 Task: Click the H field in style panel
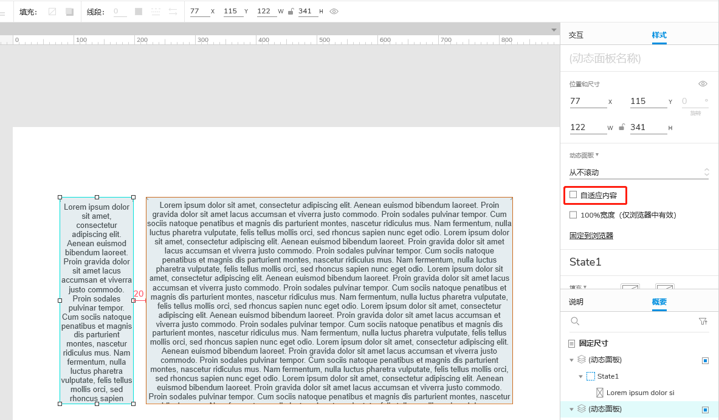click(x=648, y=128)
